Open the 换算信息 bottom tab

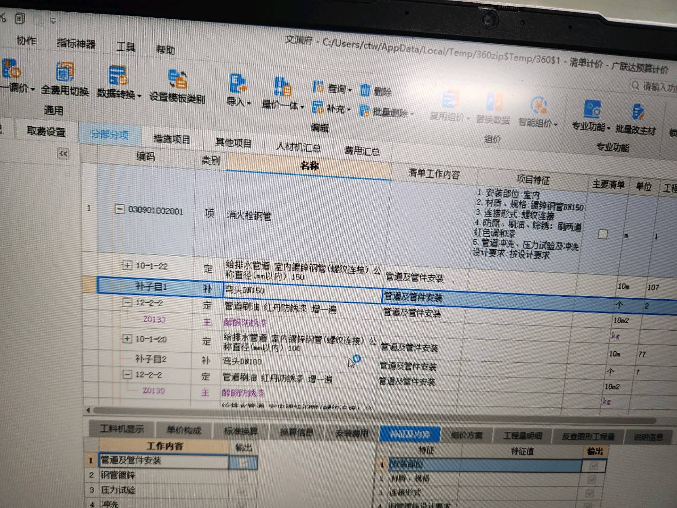coord(296,432)
